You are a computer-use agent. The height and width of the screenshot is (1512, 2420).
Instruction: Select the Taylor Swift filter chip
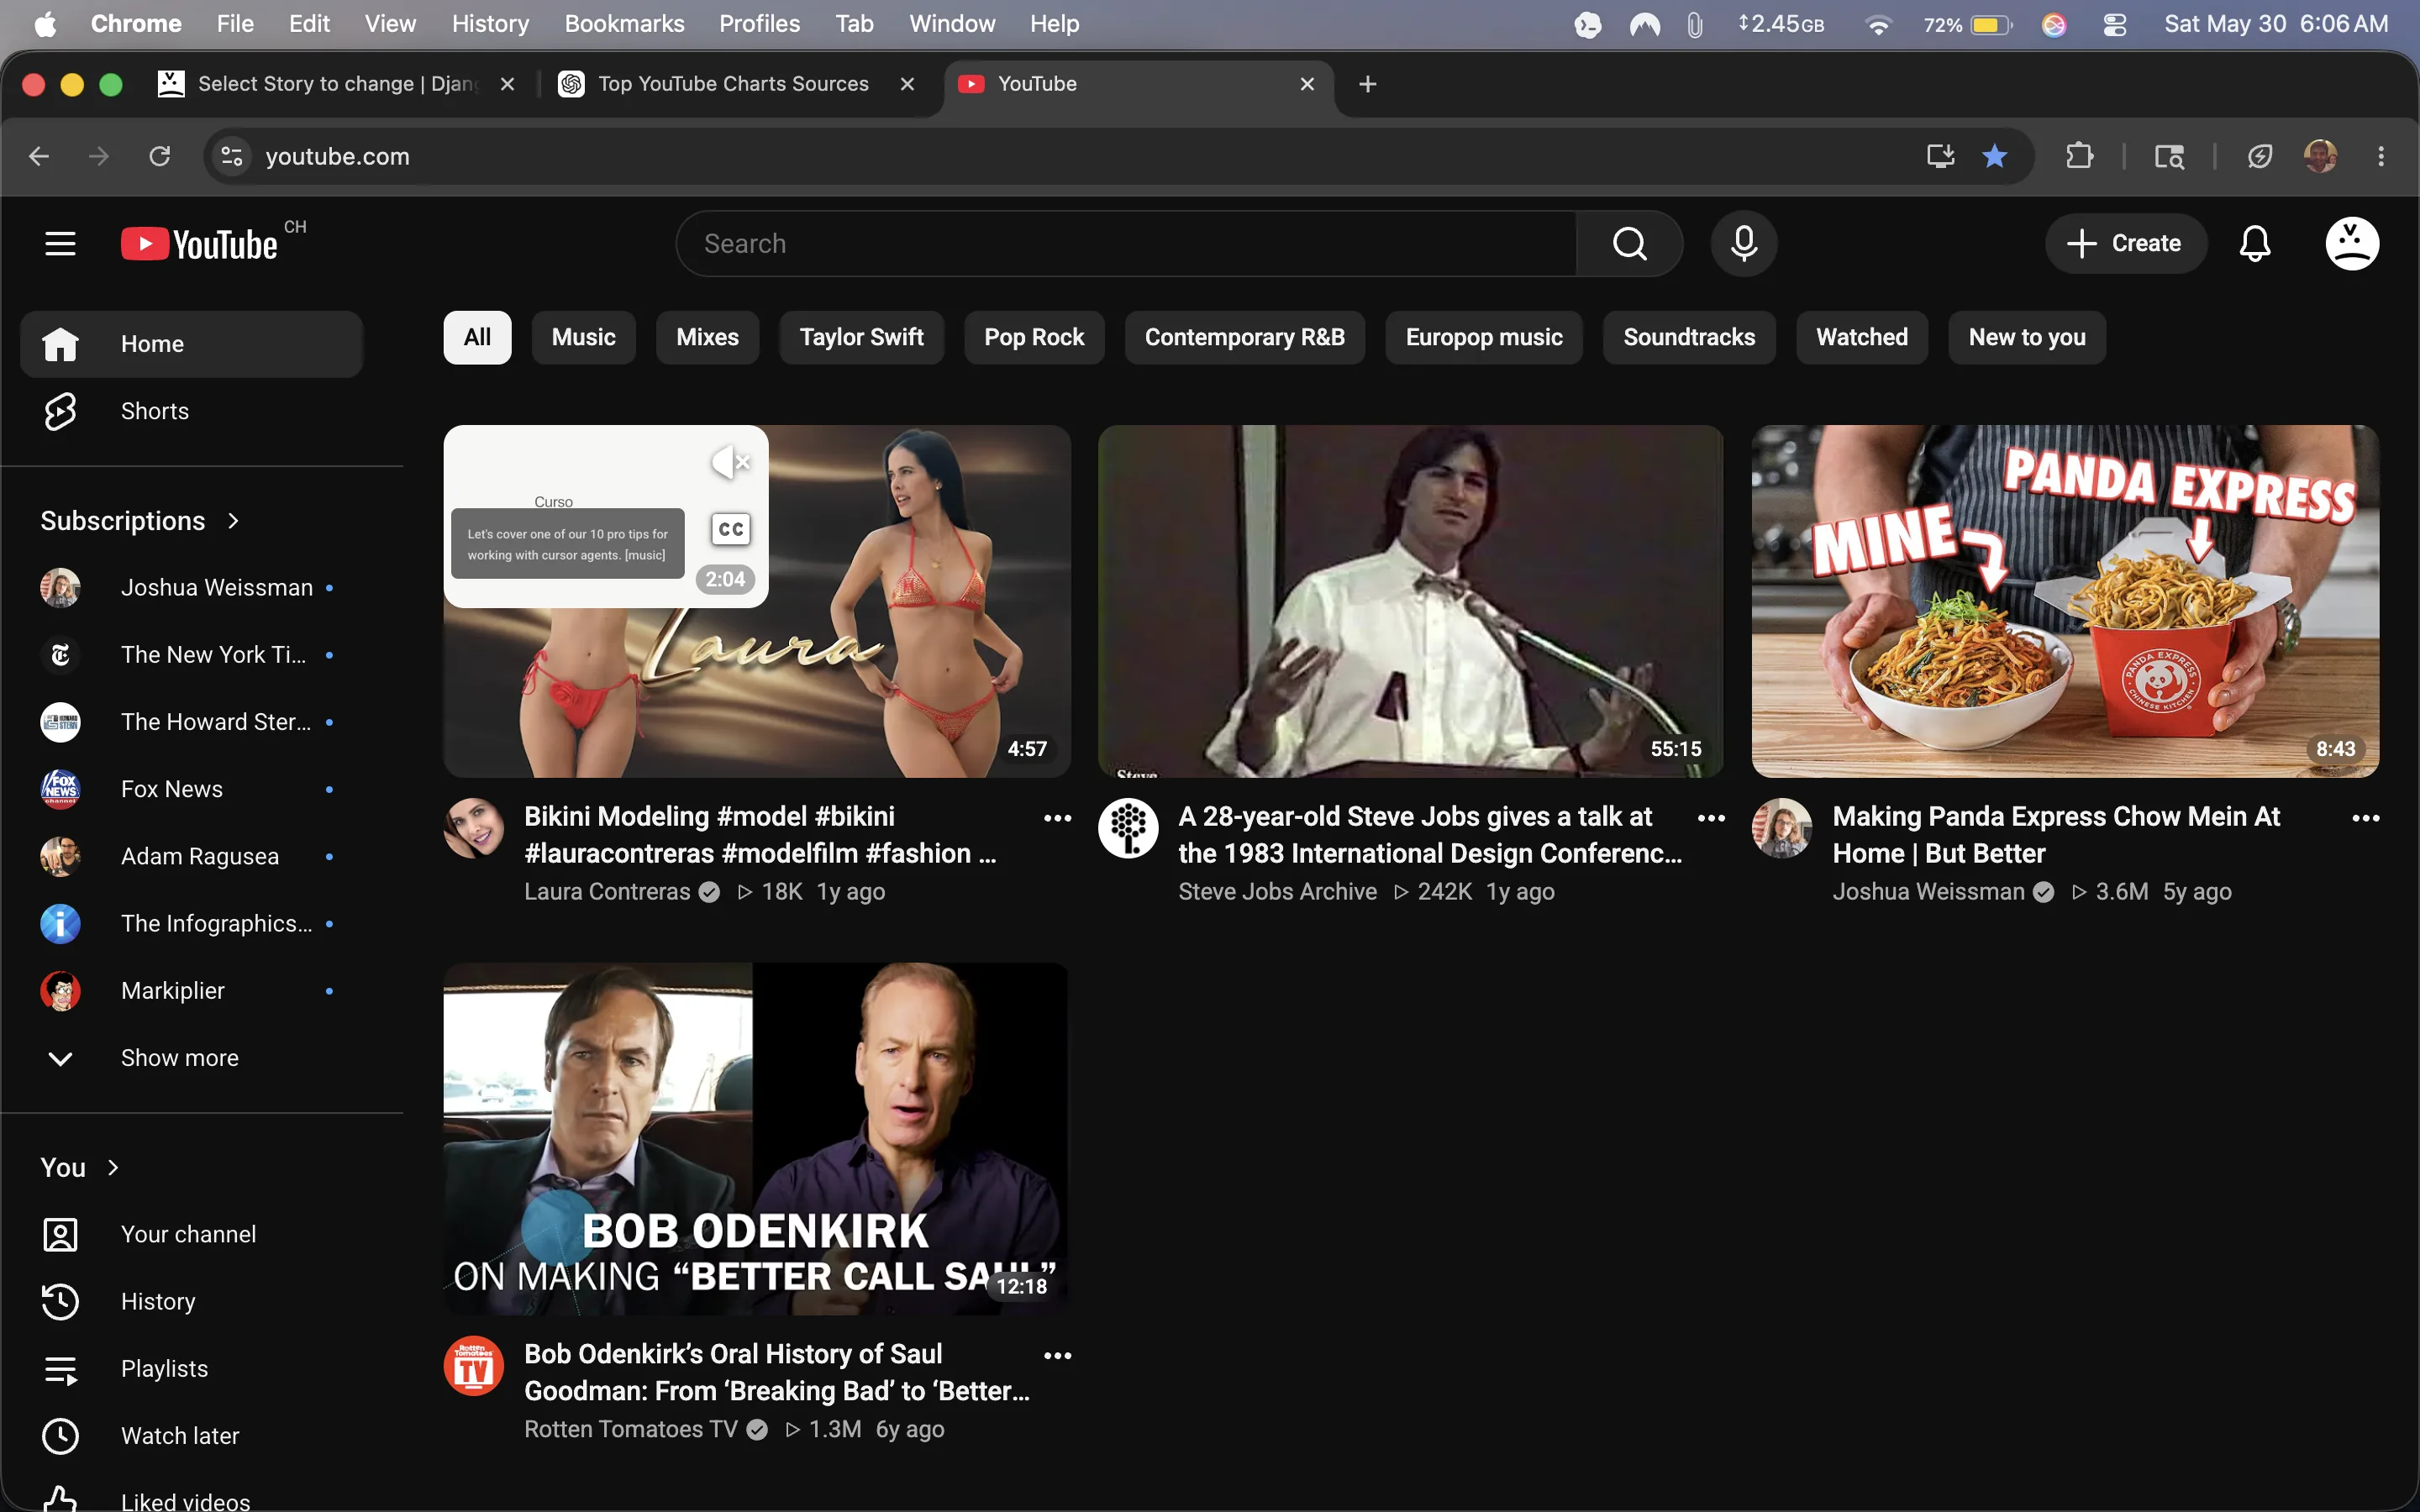[861, 337]
